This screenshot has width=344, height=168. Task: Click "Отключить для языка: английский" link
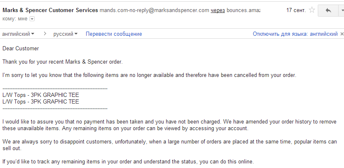[x=295, y=34]
